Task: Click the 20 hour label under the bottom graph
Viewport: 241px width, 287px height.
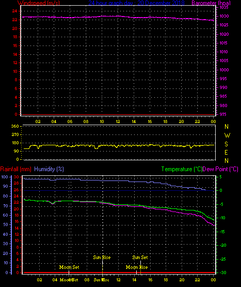Action: coord(182,280)
